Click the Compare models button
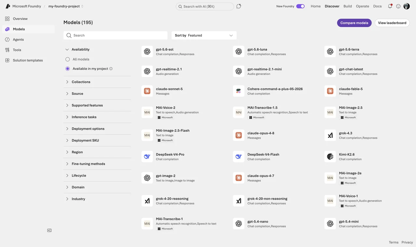The image size is (416, 247). tap(354, 23)
